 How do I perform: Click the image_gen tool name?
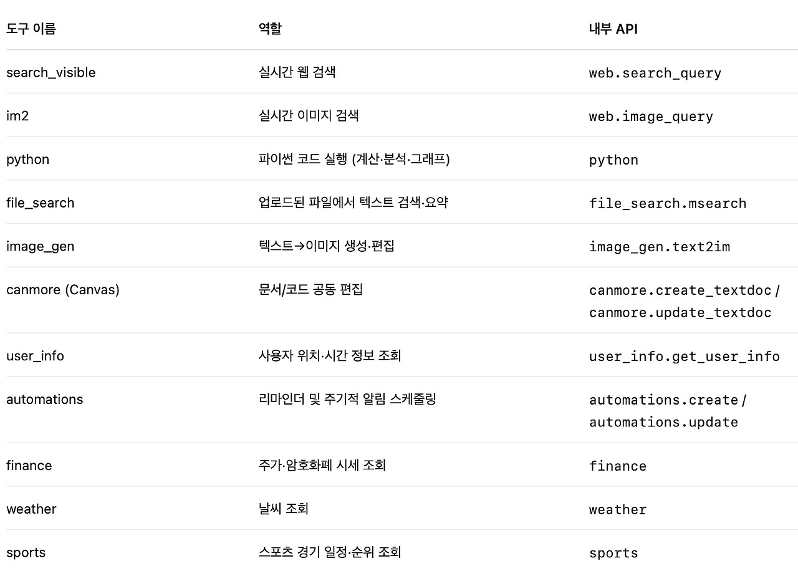click(40, 246)
